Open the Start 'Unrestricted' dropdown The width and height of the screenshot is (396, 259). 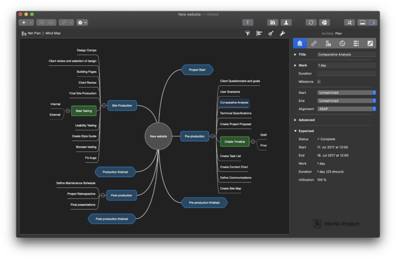[x=346, y=93]
